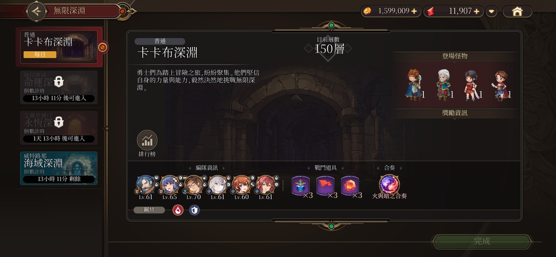Add red gems with plus beside 11,907
This screenshot has width=556, height=257.
[x=477, y=11]
